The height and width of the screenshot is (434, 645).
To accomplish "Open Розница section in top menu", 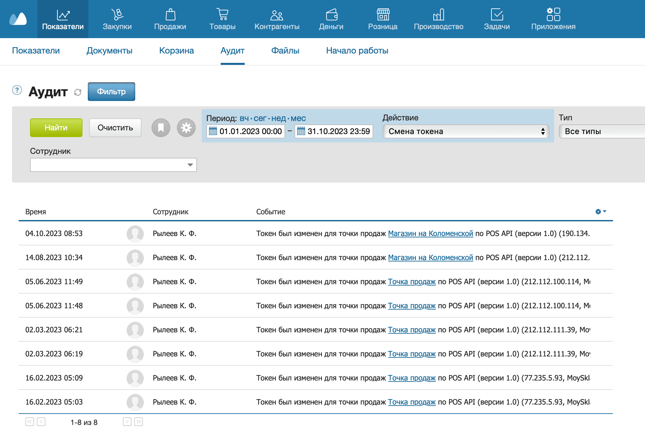I will click(383, 19).
